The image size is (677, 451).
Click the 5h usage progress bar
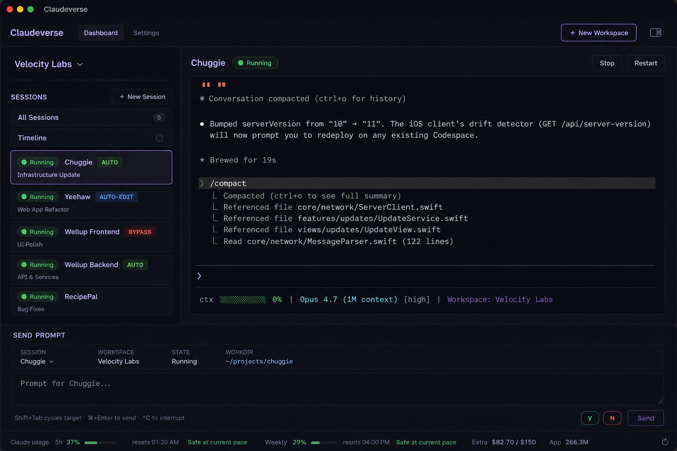100,443
